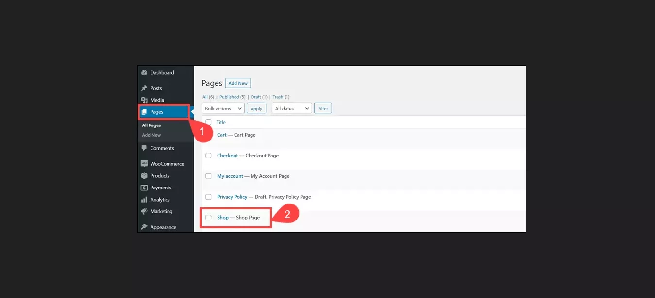The image size is (655, 298).
Task: Click the Comments bubble icon
Action: point(144,148)
